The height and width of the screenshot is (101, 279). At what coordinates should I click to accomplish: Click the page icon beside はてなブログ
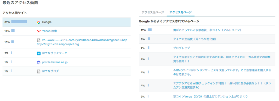click(x=38, y=71)
